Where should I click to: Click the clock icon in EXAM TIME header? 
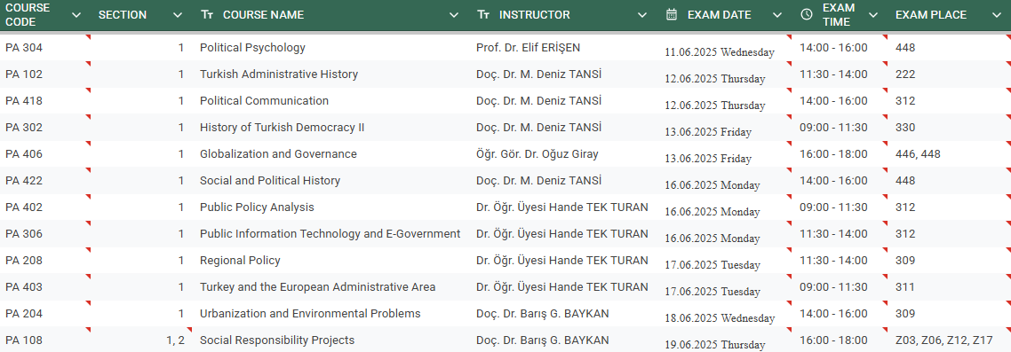click(x=807, y=15)
